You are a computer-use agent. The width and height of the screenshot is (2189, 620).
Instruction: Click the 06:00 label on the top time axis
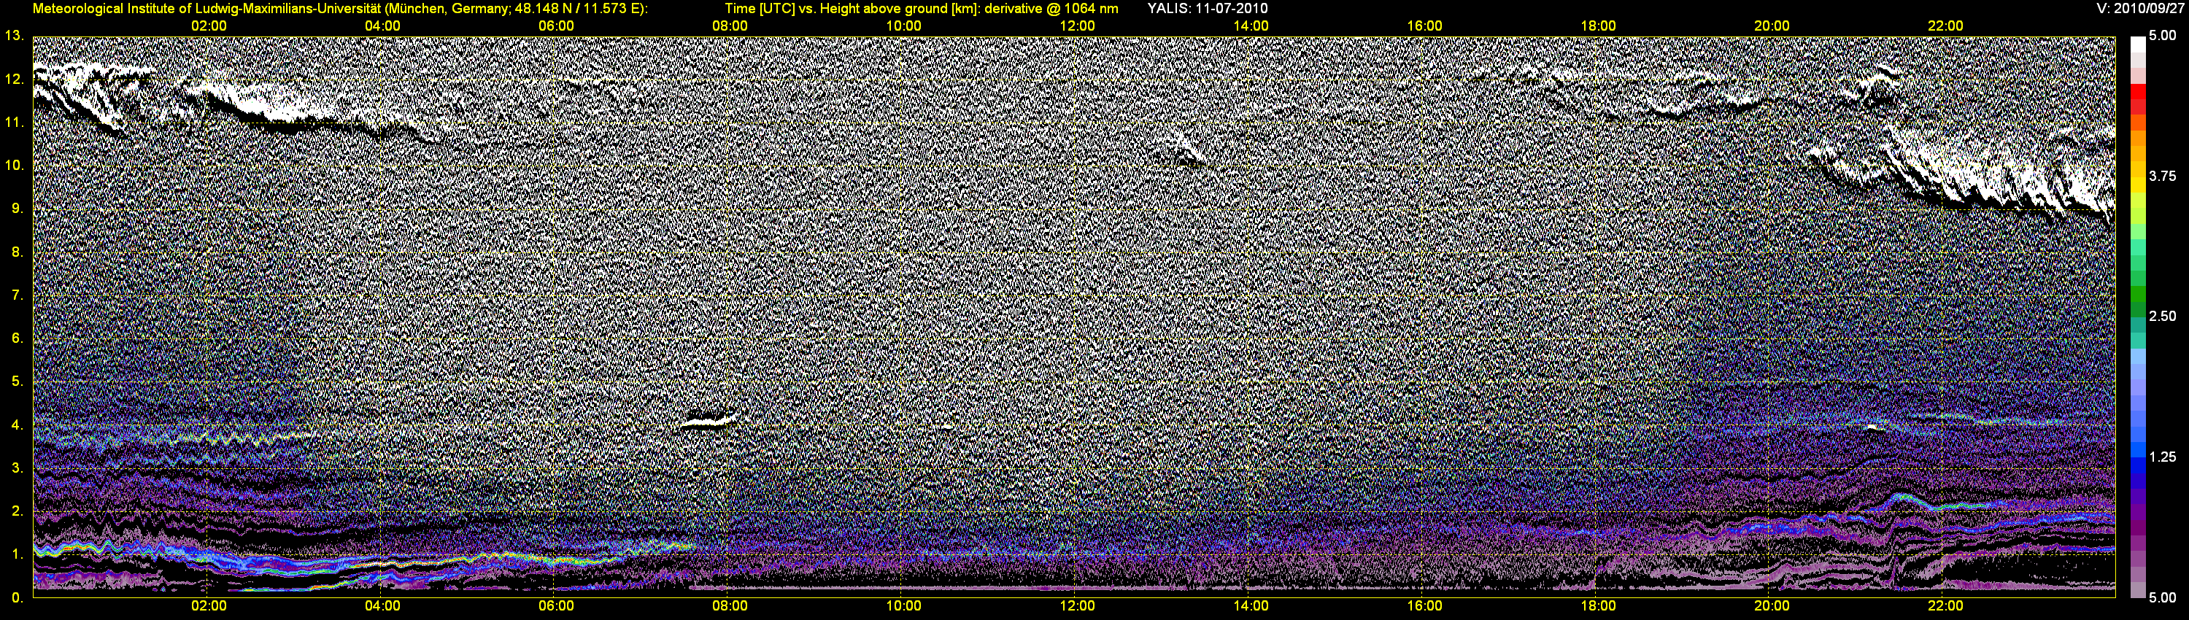pos(557,26)
